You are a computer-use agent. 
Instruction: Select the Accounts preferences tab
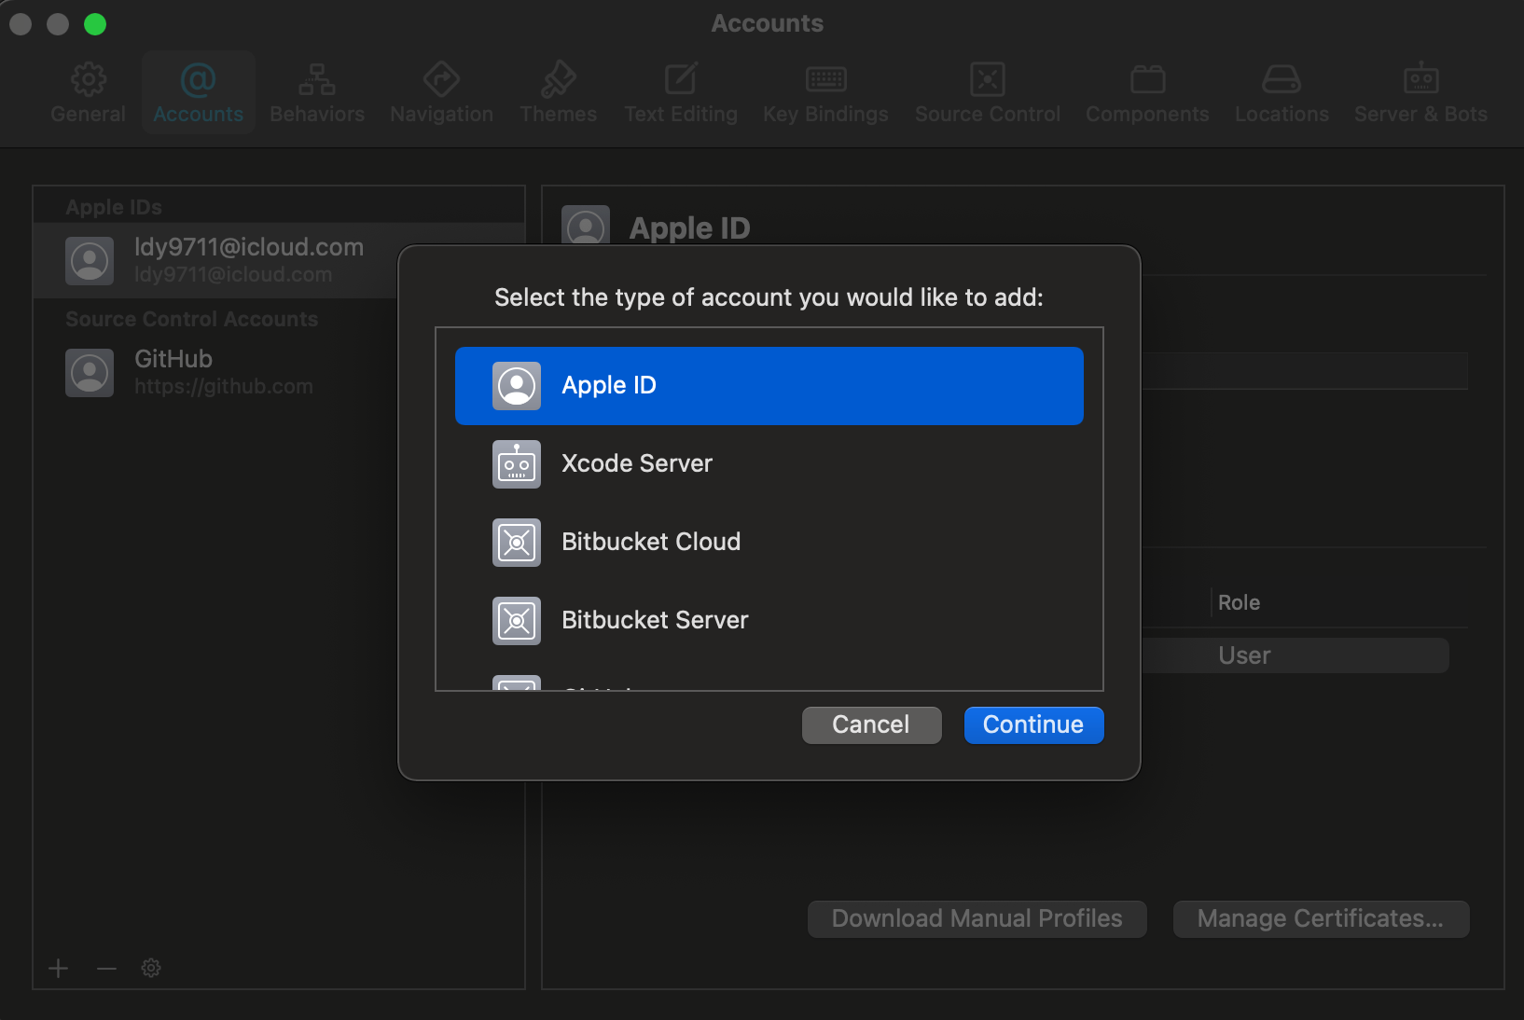198,93
